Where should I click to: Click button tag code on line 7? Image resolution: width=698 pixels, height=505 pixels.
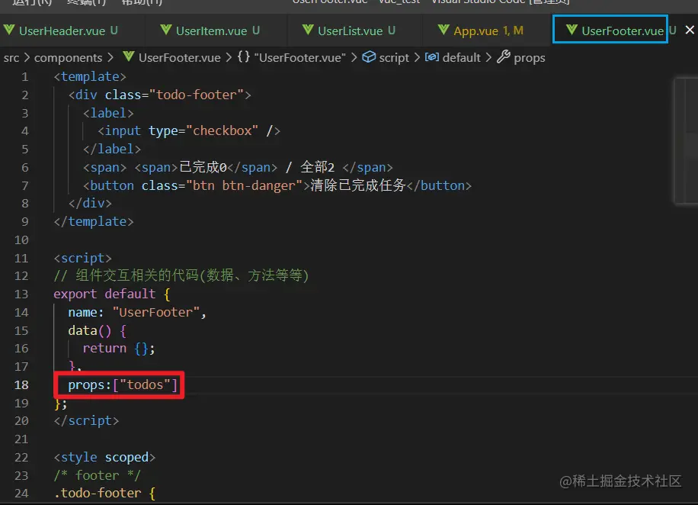[x=277, y=185]
